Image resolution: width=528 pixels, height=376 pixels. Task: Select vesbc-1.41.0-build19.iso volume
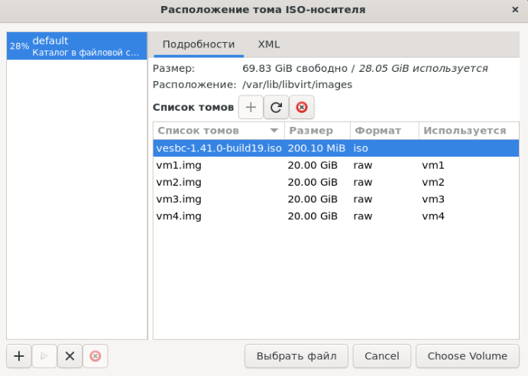pyautogui.click(x=219, y=147)
